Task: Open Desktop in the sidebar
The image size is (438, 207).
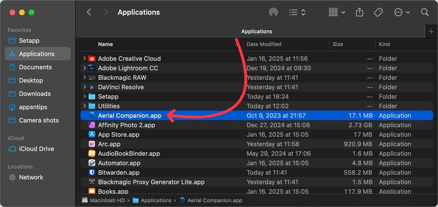Action: (38, 80)
